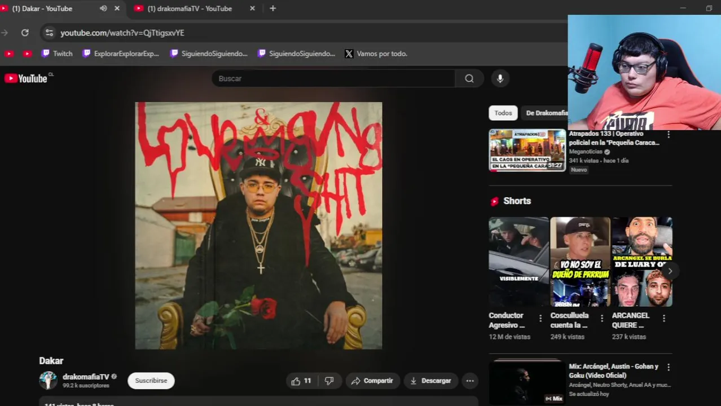
Task: Restore the browser window size
Action: tap(709, 8)
